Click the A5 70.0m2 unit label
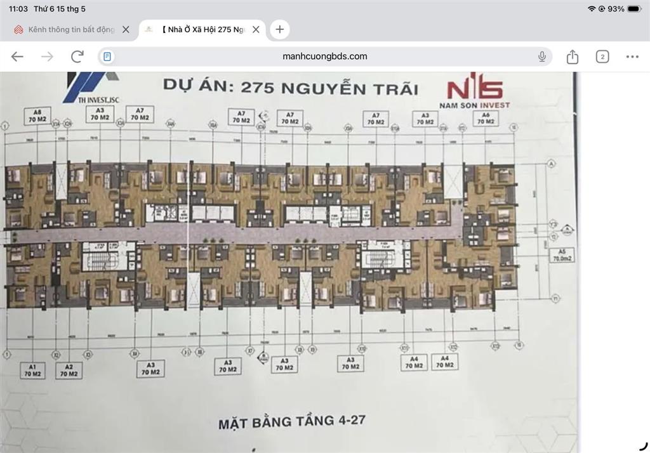Screen dimensions: 650x453 (x=562, y=255)
